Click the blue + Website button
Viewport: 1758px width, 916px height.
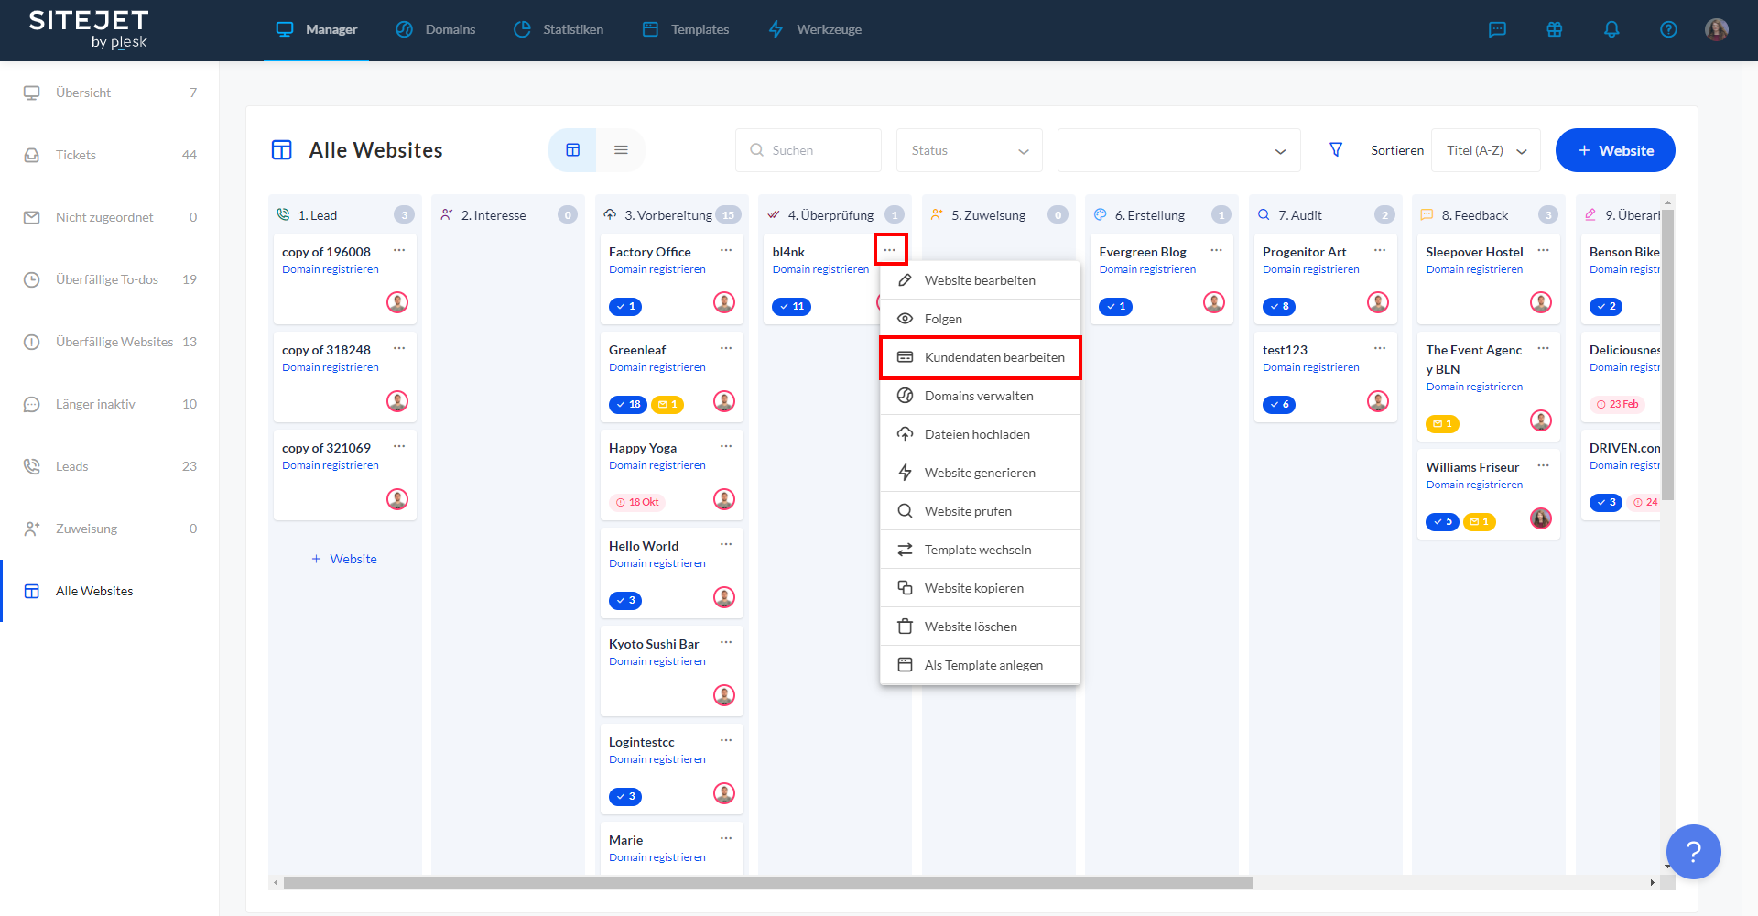tap(1615, 150)
